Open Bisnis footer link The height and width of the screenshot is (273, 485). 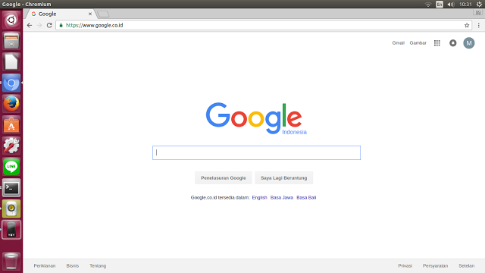tap(73, 266)
